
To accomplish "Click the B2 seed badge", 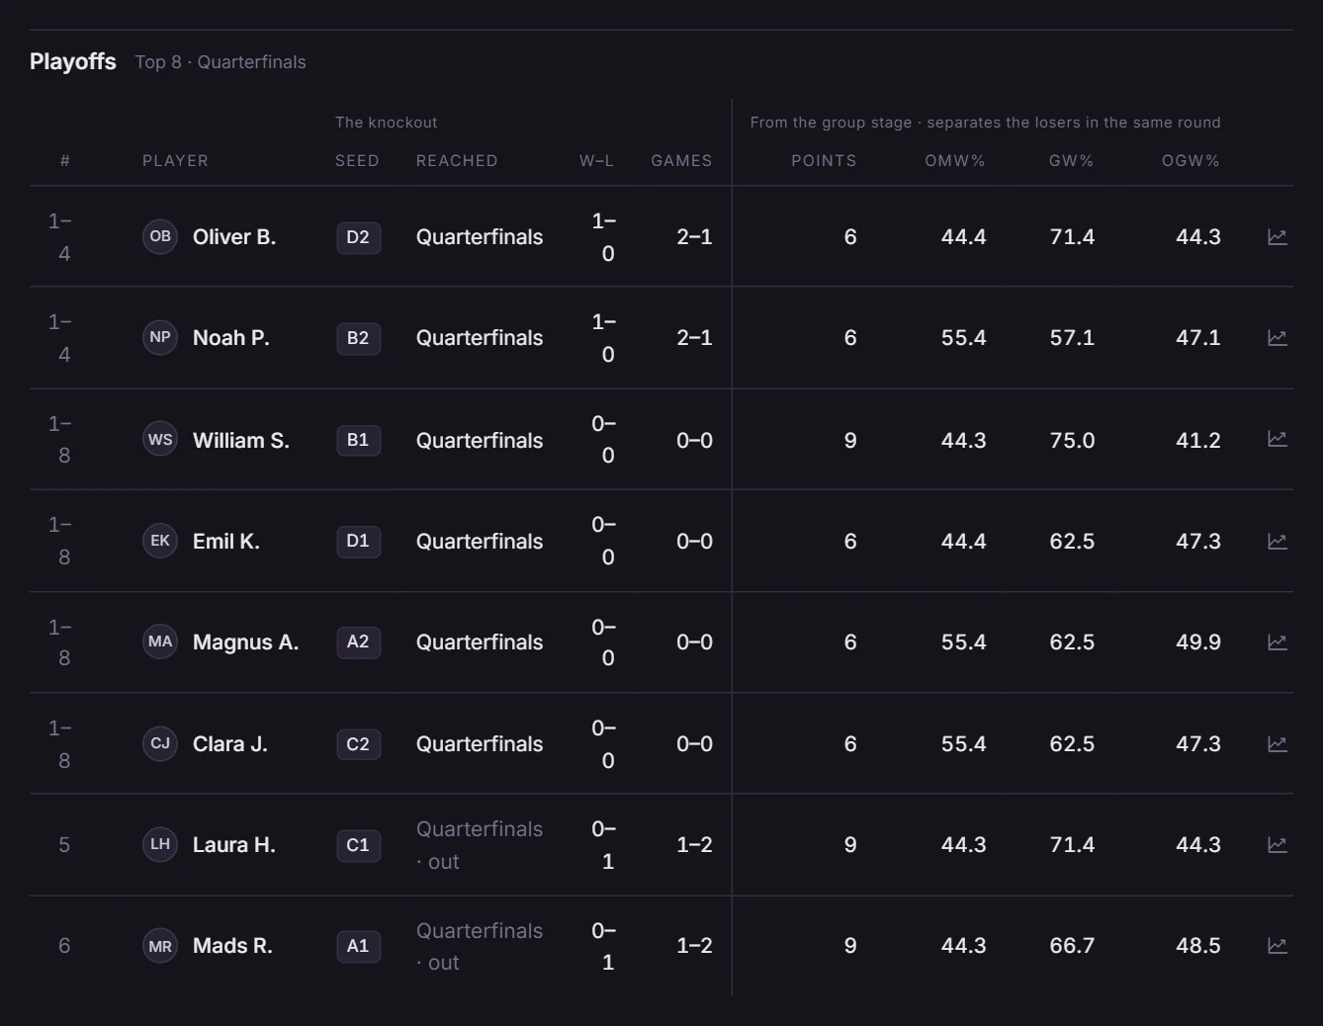I will coord(358,338).
